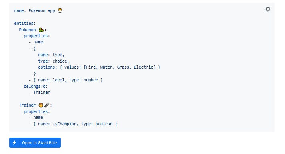Click the first 'properties:' key under Pokemon
The width and height of the screenshot is (285, 154).
tap(37, 36)
